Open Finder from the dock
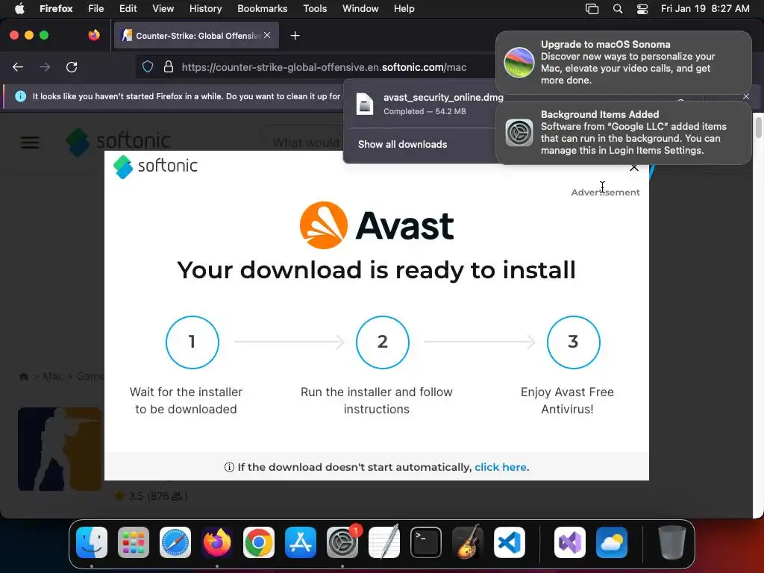 tap(92, 542)
